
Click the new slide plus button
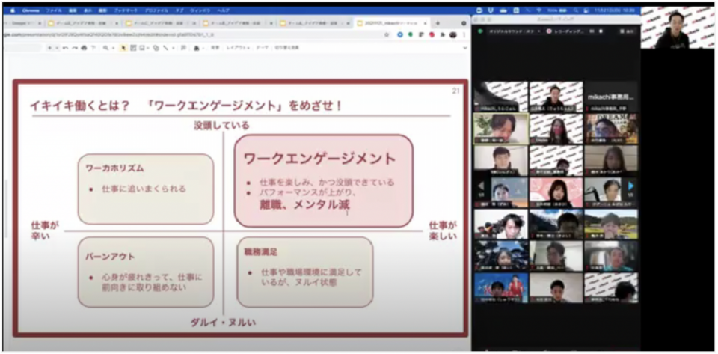pyautogui.click(x=49, y=48)
